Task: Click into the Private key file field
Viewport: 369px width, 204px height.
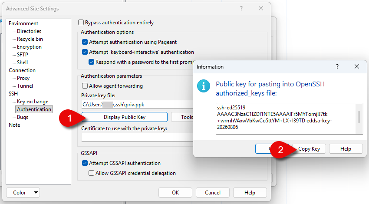Action: (138, 105)
